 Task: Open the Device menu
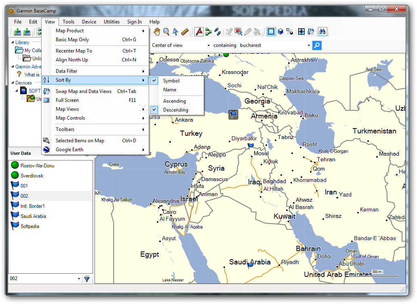pyautogui.click(x=89, y=22)
